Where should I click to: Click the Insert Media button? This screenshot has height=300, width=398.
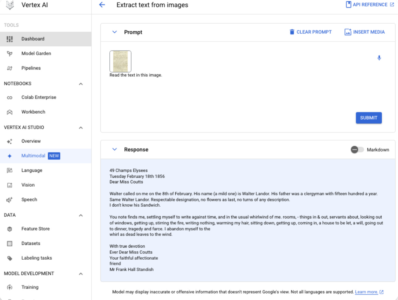(x=365, y=32)
